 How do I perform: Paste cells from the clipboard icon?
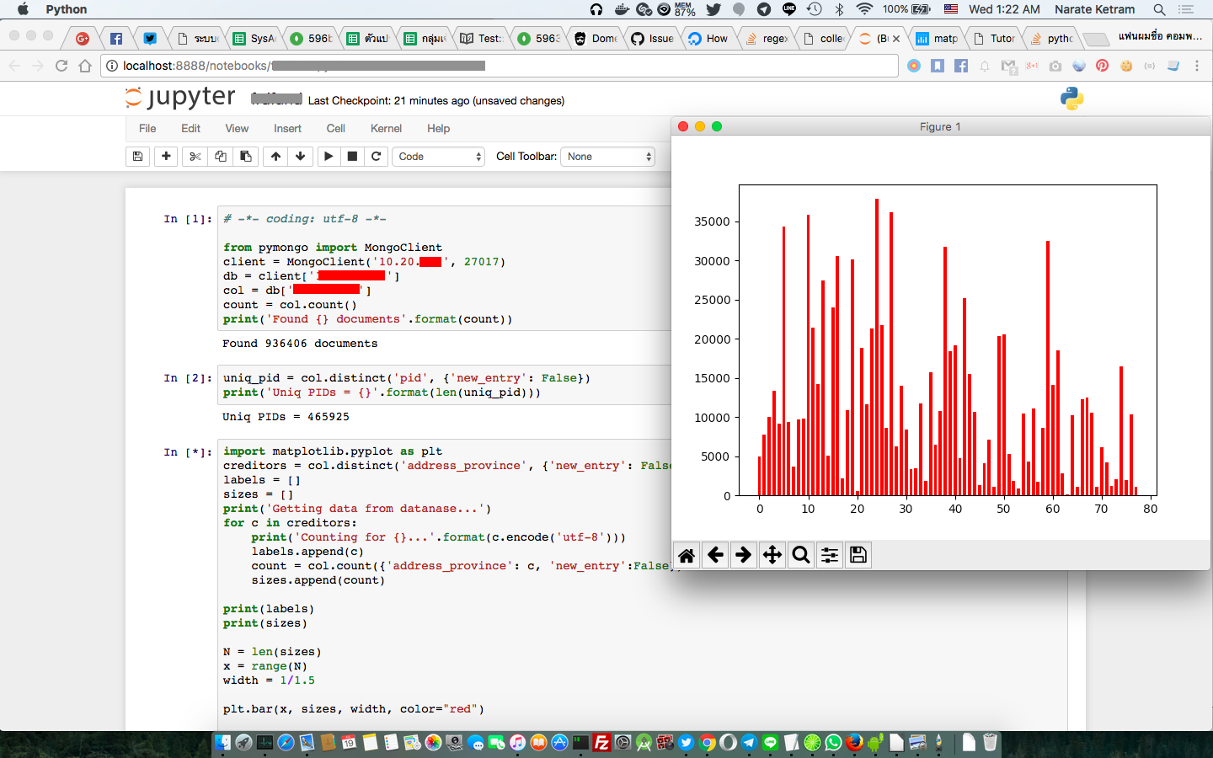pyautogui.click(x=245, y=156)
